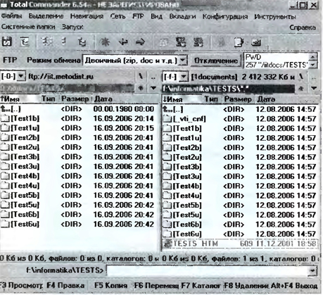The height and width of the screenshot is (295, 323).
Task: Open right panel favorites asterisk button
Action: click(302, 89)
